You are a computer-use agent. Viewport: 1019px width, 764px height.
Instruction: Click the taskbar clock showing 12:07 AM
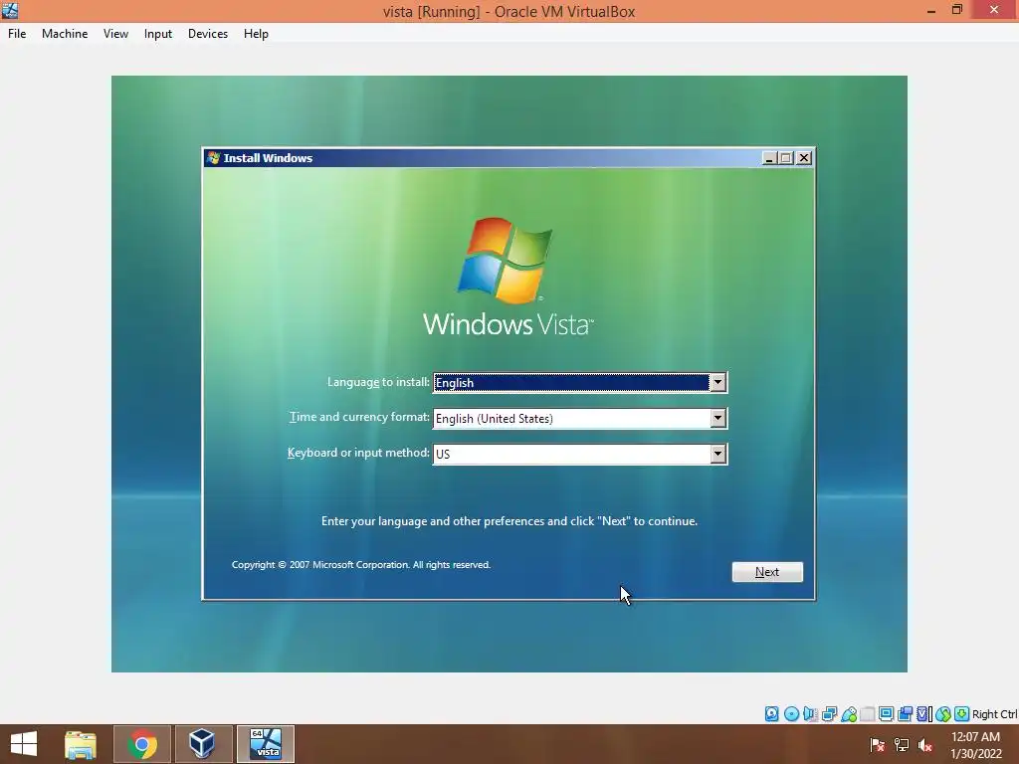[975, 744]
